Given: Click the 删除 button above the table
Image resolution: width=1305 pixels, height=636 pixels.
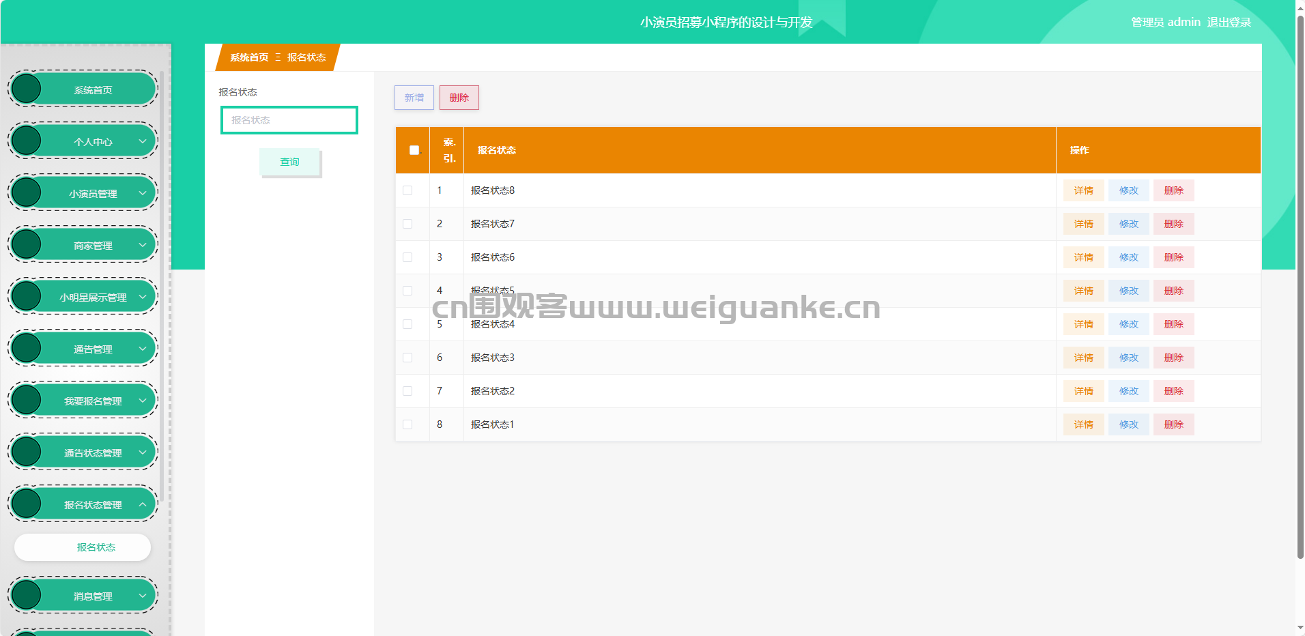Looking at the screenshot, I should 459,98.
